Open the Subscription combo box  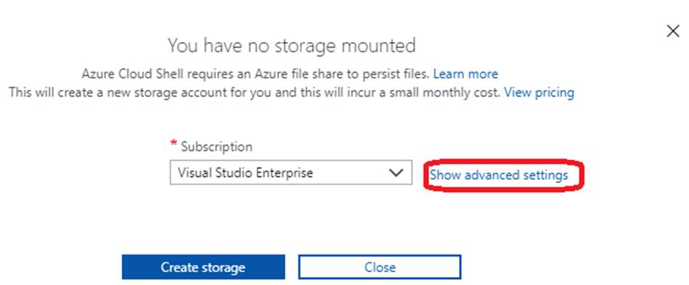click(291, 173)
